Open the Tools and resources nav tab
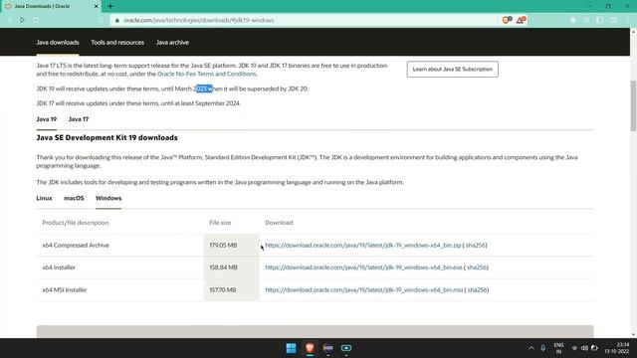The height and width of the screenshot is (358, 637). click(117, 42)
